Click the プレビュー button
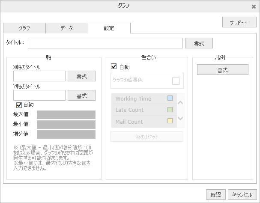The image size is (260, 203). coord(239,22)
